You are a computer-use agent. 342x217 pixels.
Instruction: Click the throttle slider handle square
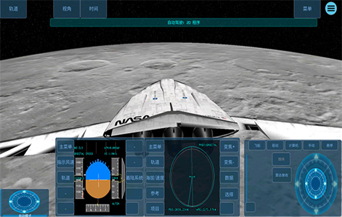tap(250, 207)
